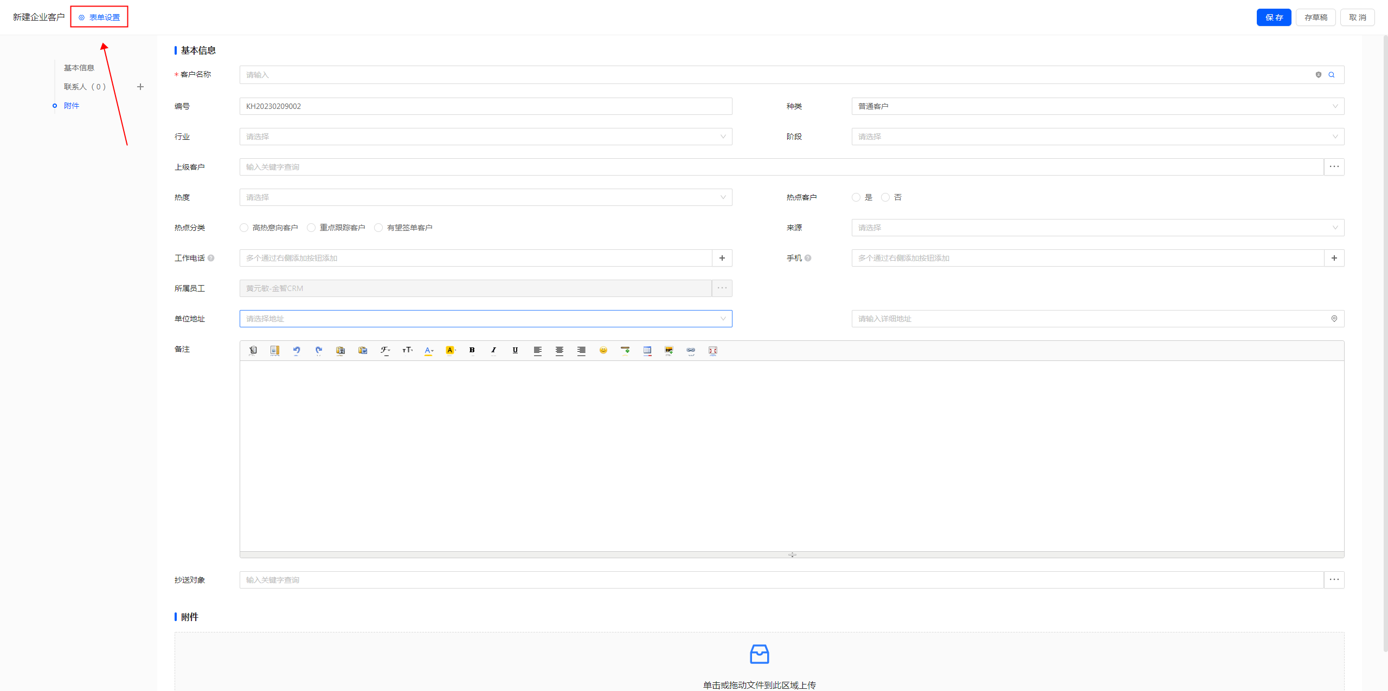Select 有望签单客户 radio option
Image resolution: width=1388 pixels, height=691 pixels.
[x=378, y=228]
